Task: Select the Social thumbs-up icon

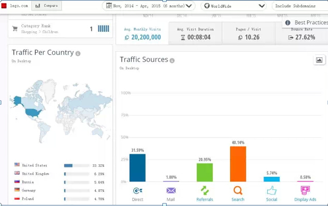Action: (x=272, y=190)
